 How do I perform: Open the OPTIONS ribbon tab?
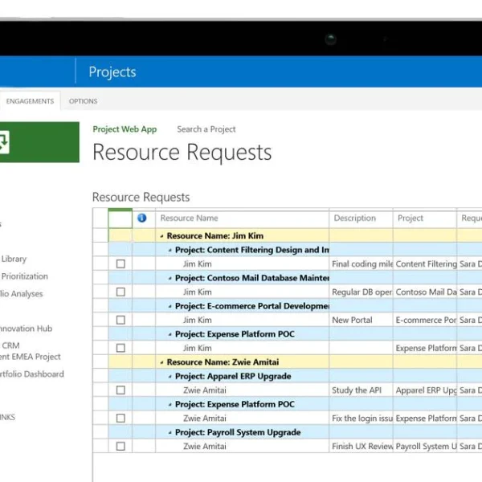click(83, 101)
